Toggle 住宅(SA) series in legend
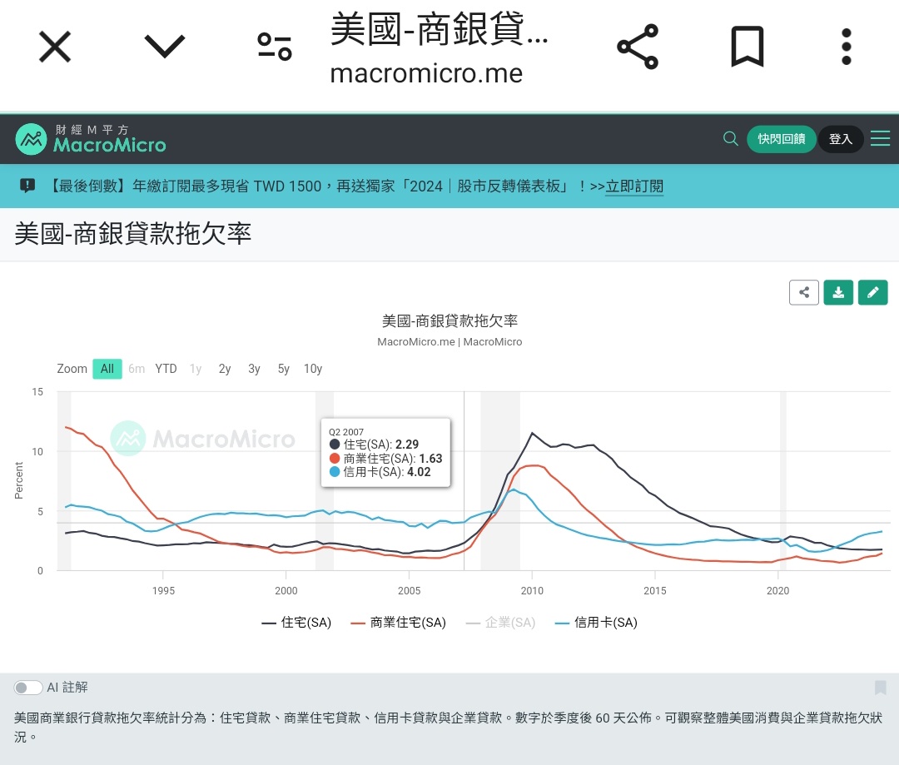This screenshot has width=899, height=765. point(296,623)
